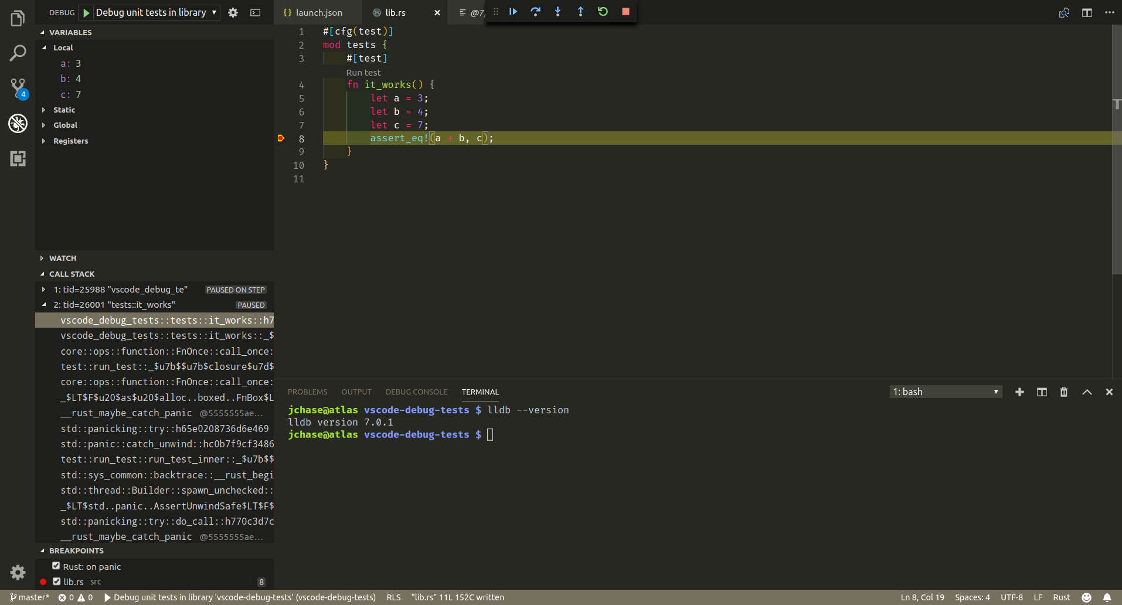This screenshot has width=1122, height=605.
Task: Uncheck the Rust: on panic breakpoint
Action: pyautogui.click(x=56, y=565)
